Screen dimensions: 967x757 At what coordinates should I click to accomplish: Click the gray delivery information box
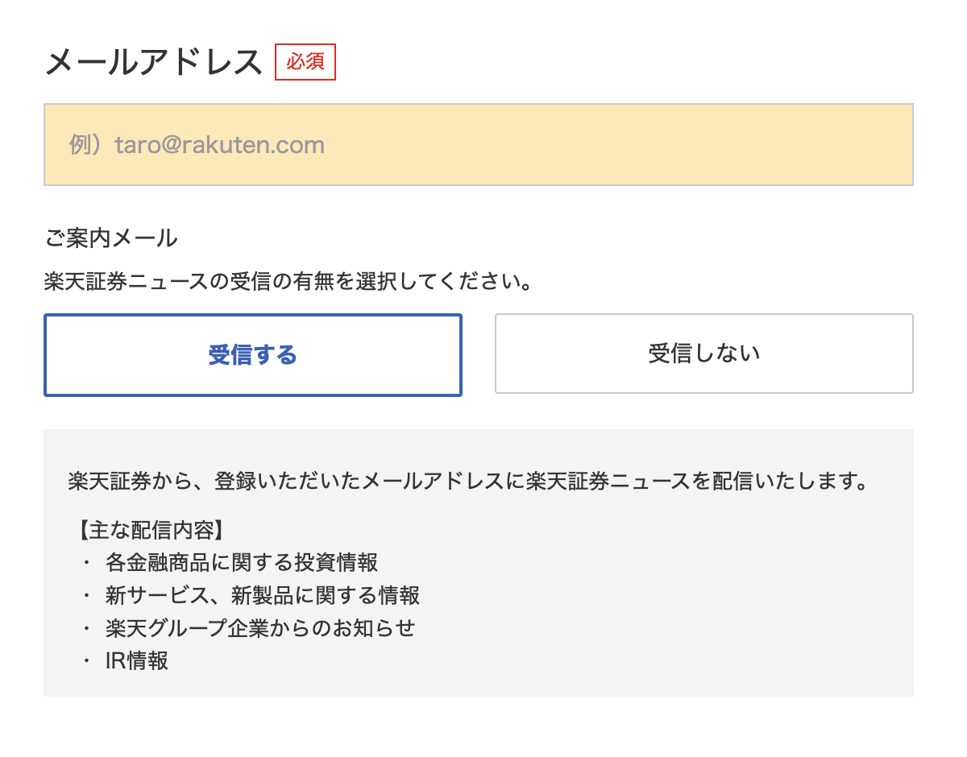[479, 564]
